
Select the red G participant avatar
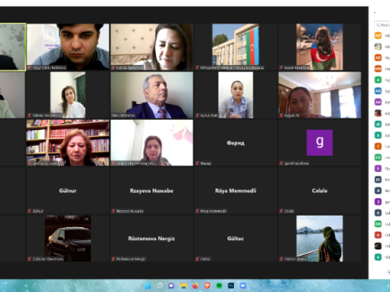tap(378, 235)
